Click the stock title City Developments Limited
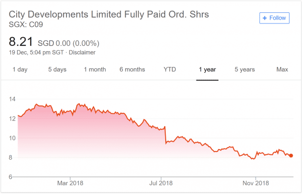Screen dimensions: 303x194 point(109,15)
